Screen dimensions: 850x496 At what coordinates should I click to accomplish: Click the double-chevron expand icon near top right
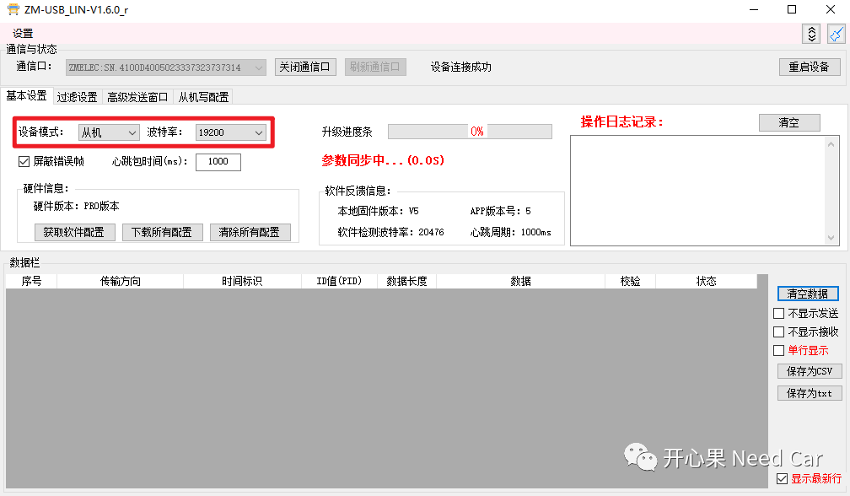tap(810, 34)
